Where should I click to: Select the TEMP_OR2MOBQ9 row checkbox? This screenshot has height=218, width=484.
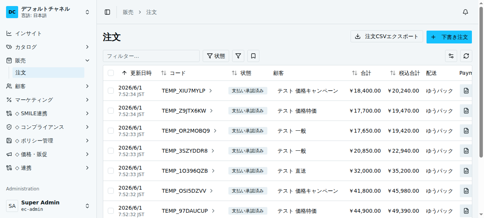111,131
